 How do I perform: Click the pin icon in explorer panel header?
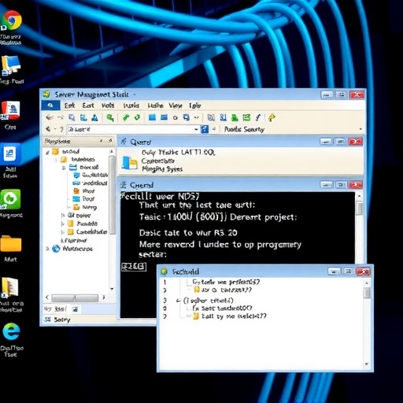pos(110,141)
